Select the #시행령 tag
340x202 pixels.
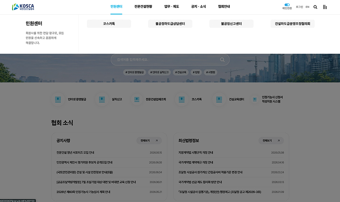click(x=211, y=72)
